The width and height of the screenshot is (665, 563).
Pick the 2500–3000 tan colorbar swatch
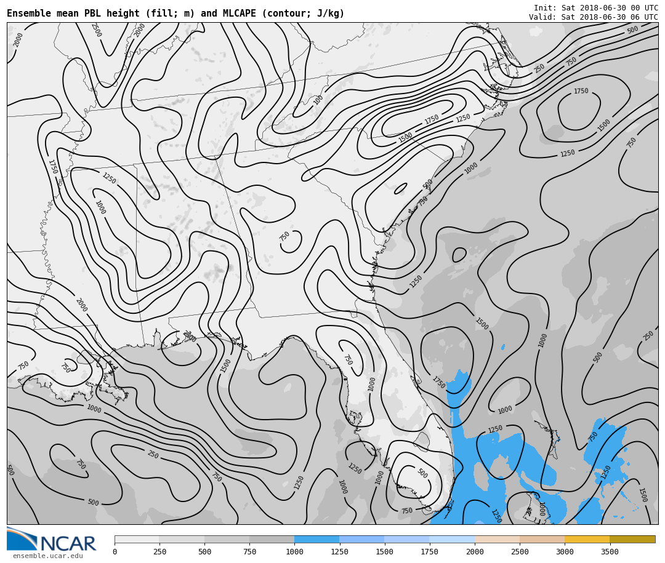tap(542, 539)
